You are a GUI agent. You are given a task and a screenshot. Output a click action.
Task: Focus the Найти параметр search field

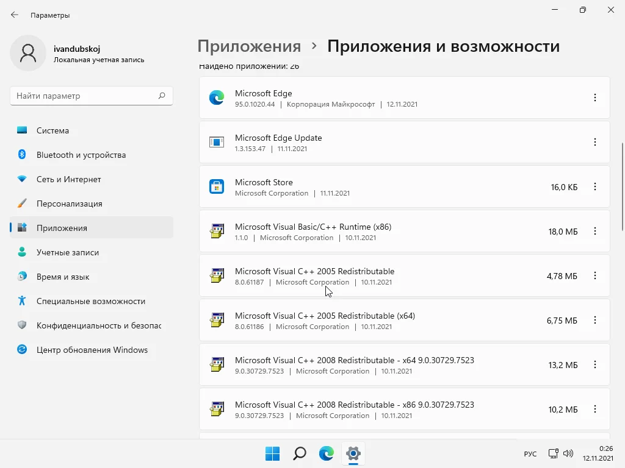coord(92,96)
